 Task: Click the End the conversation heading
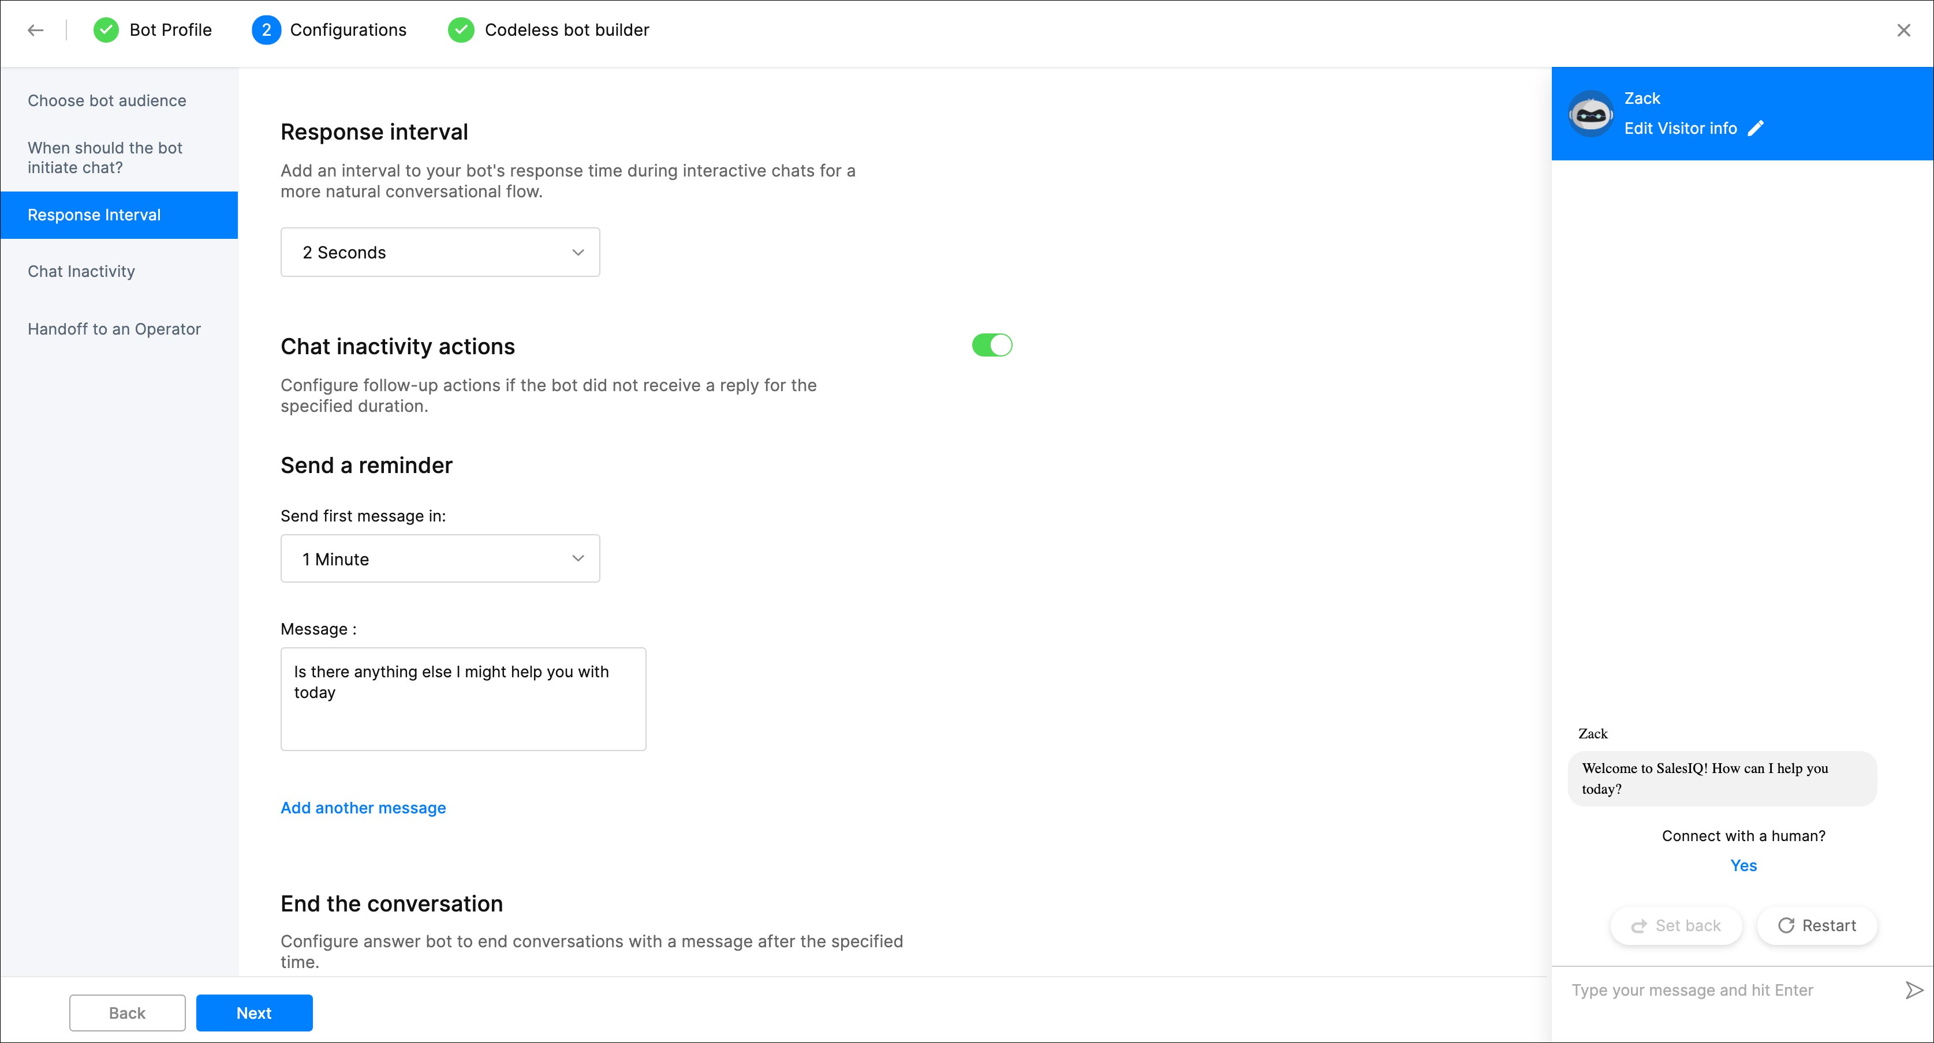[x=392, y=904]
